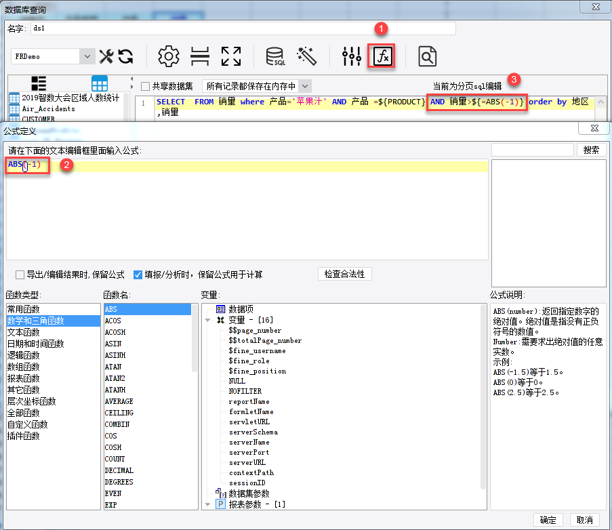Open the data preview magnifier icon

427,56
